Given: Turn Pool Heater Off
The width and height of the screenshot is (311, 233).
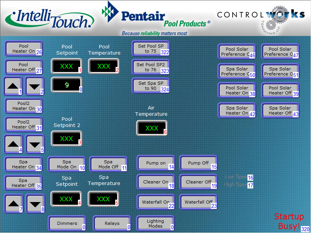Looking at the screenshot, I should [x=24, y=67].
